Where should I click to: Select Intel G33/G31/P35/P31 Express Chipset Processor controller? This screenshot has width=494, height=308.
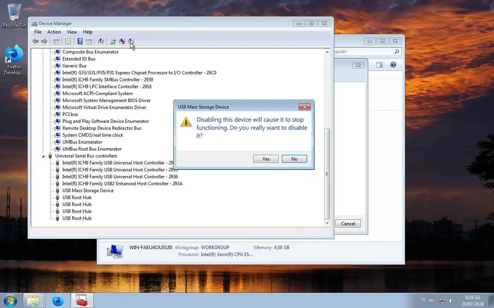[x=139, y=73]
